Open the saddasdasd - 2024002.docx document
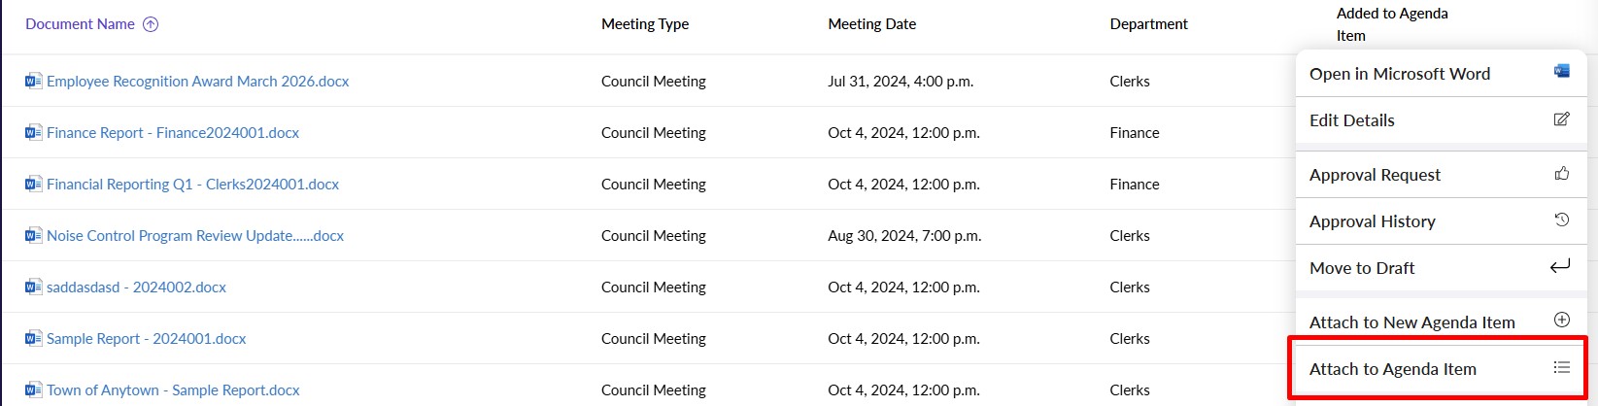1598x406 pixels. [x=136, y=287]
